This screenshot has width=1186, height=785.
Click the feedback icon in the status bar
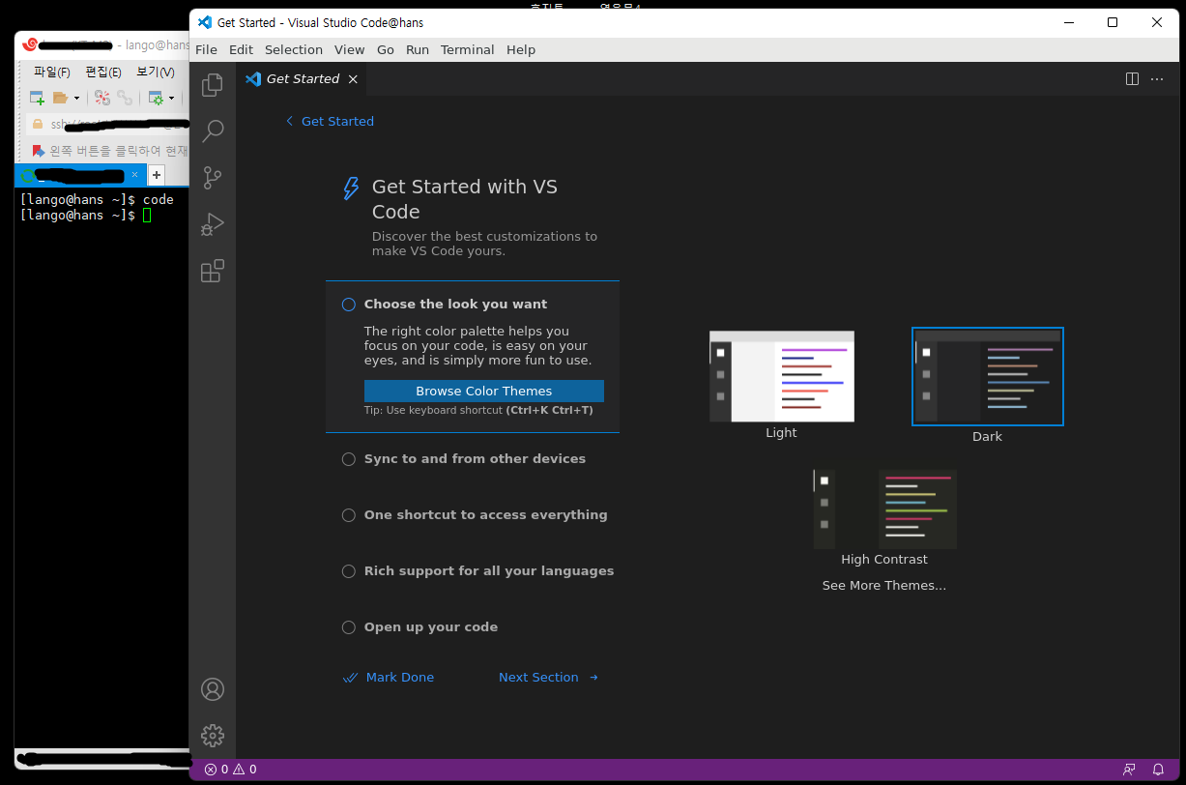point(1129,770)
